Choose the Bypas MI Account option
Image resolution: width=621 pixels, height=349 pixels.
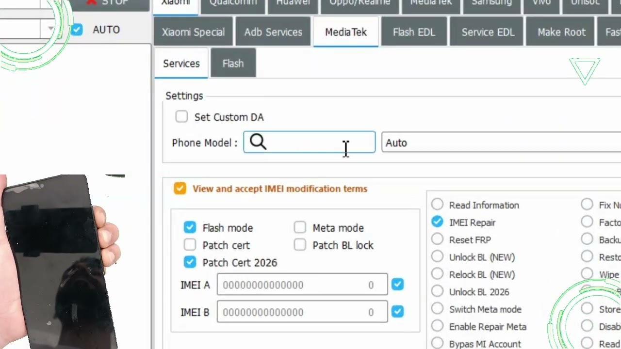437,343
